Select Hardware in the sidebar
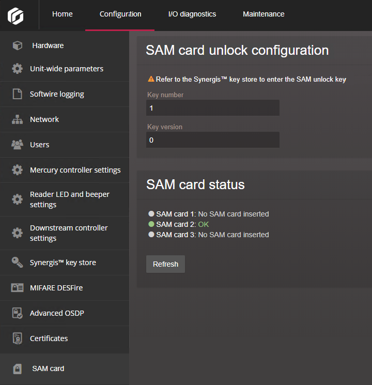The width and height of the screenshot is (372, 385). (65, 45)
